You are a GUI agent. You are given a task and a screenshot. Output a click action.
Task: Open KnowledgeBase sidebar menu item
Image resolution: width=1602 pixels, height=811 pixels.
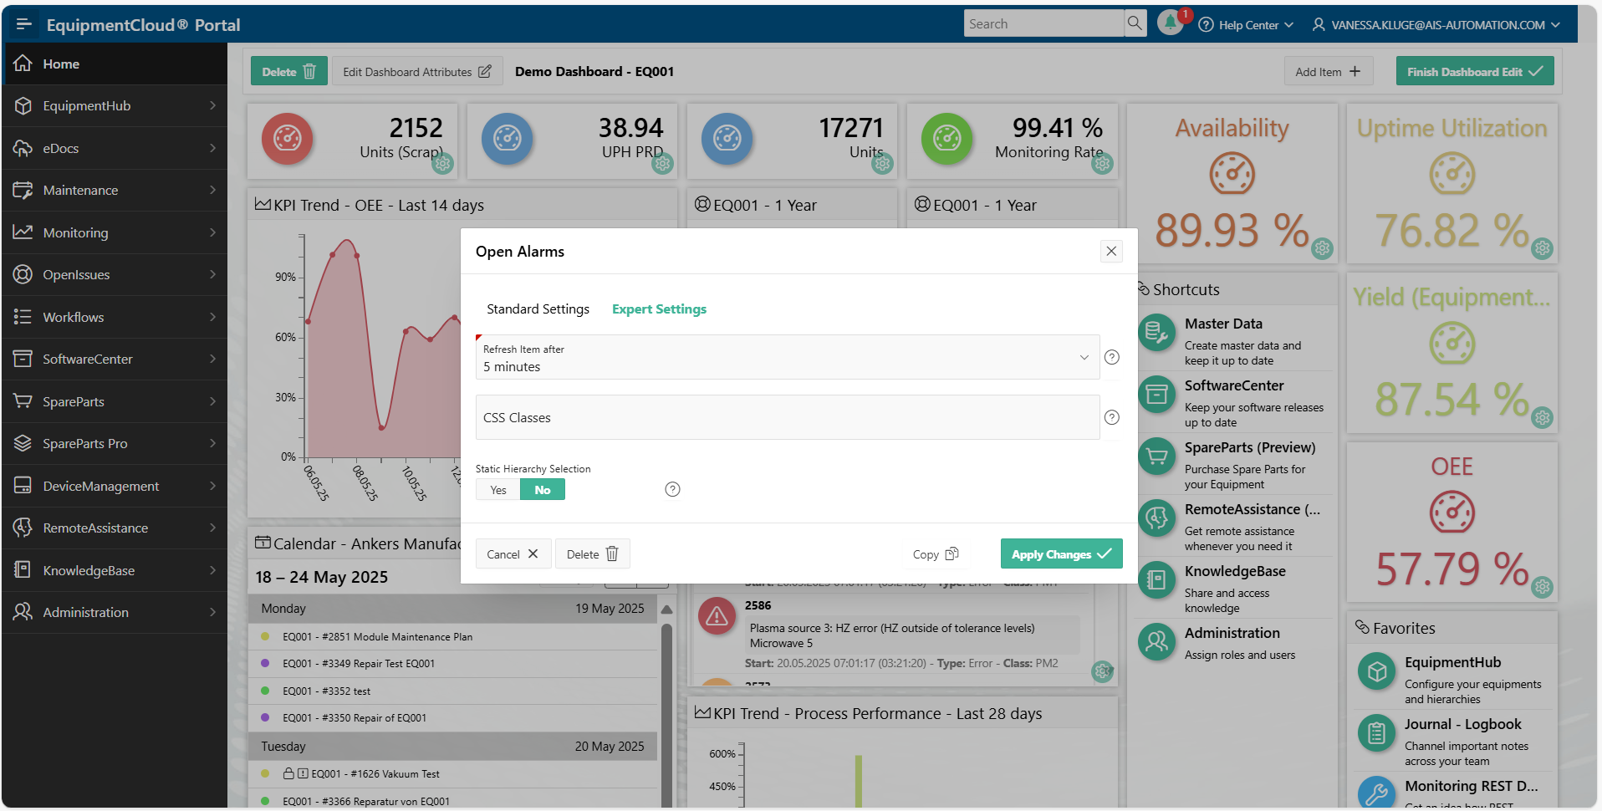tap(115, 570)
